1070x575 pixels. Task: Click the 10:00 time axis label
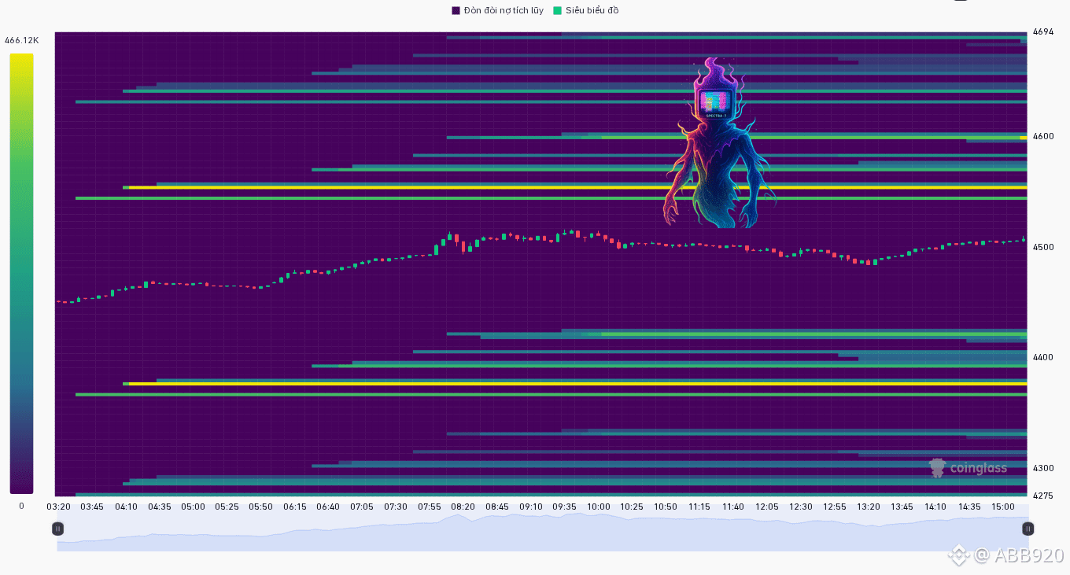[x=598, y=507]
